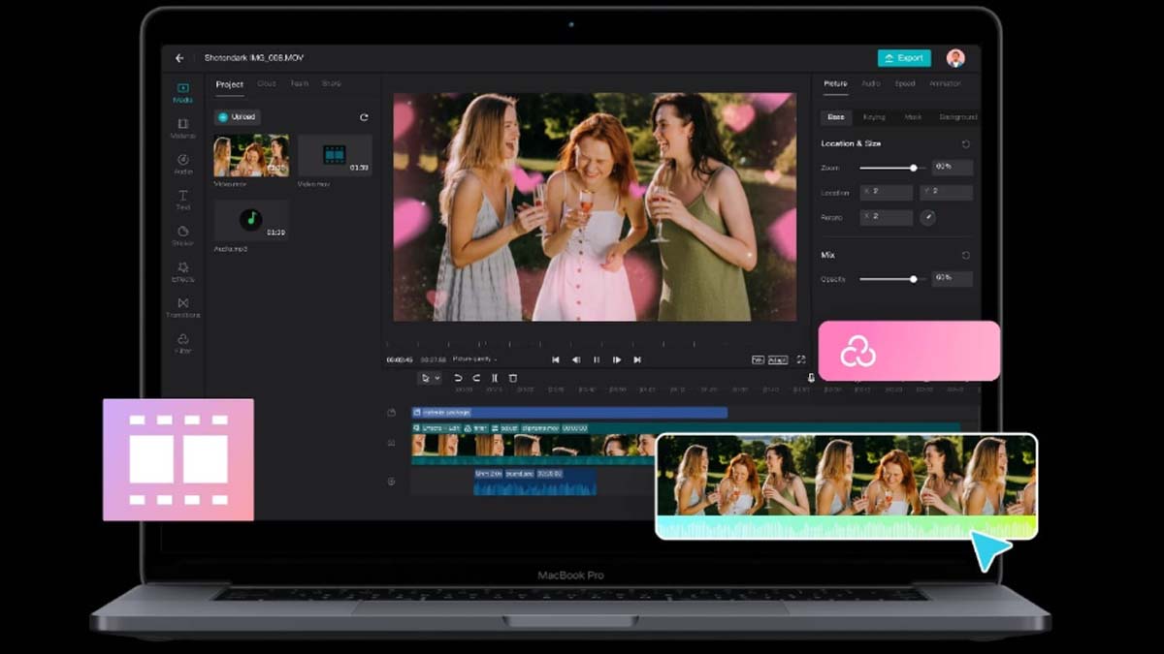
Task: Click the Upload button
Action: pyautogui.click(x=237, y=117)
